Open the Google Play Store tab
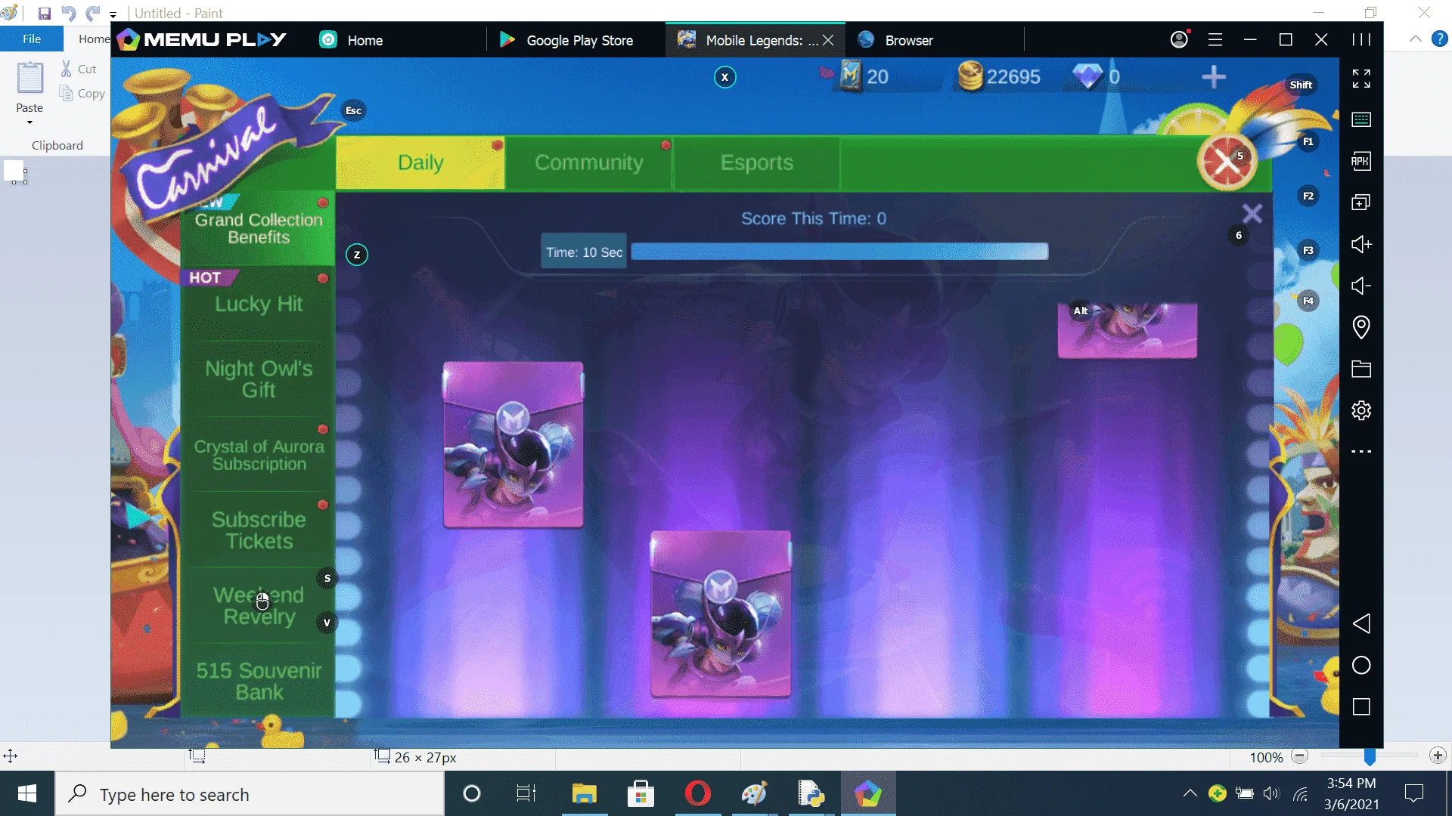Image resolution: width=1452 pixels, height=816 pixels. point(566,40)
